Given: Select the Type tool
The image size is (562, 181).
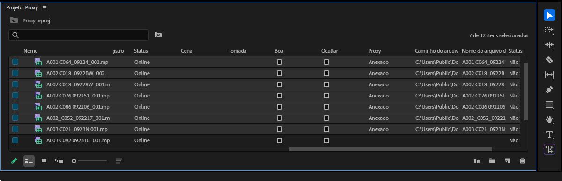Looking at the screenshot, I should tap(549, 134).
